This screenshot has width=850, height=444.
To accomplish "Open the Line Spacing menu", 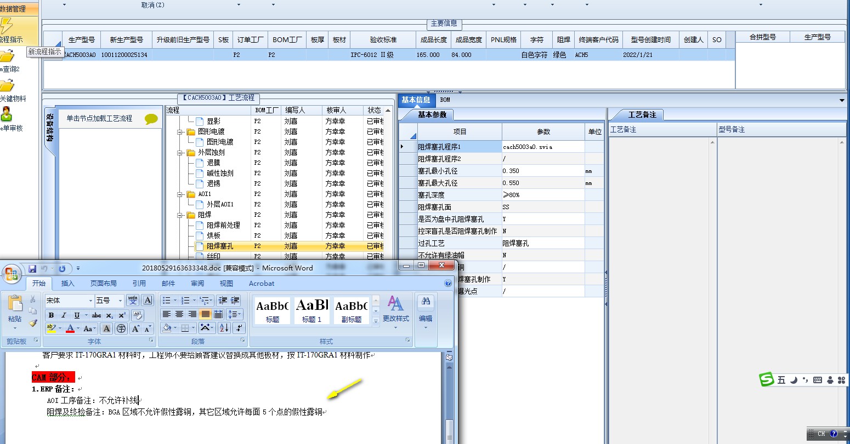I will [x=234, y=314].
